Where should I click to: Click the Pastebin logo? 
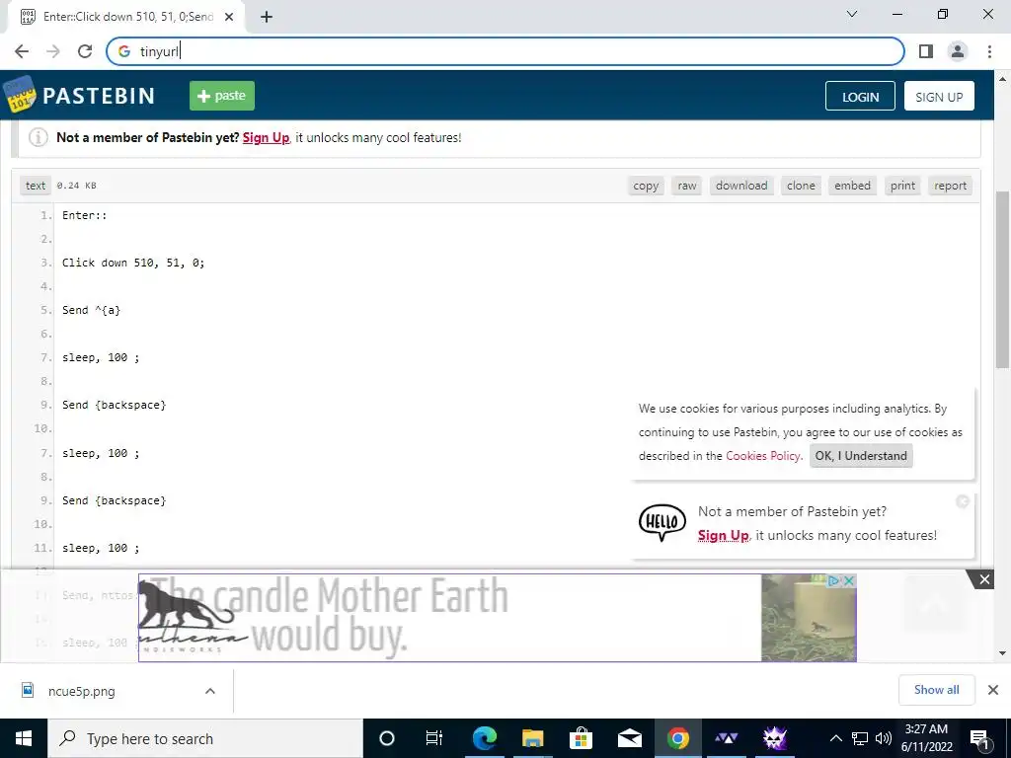80,96
